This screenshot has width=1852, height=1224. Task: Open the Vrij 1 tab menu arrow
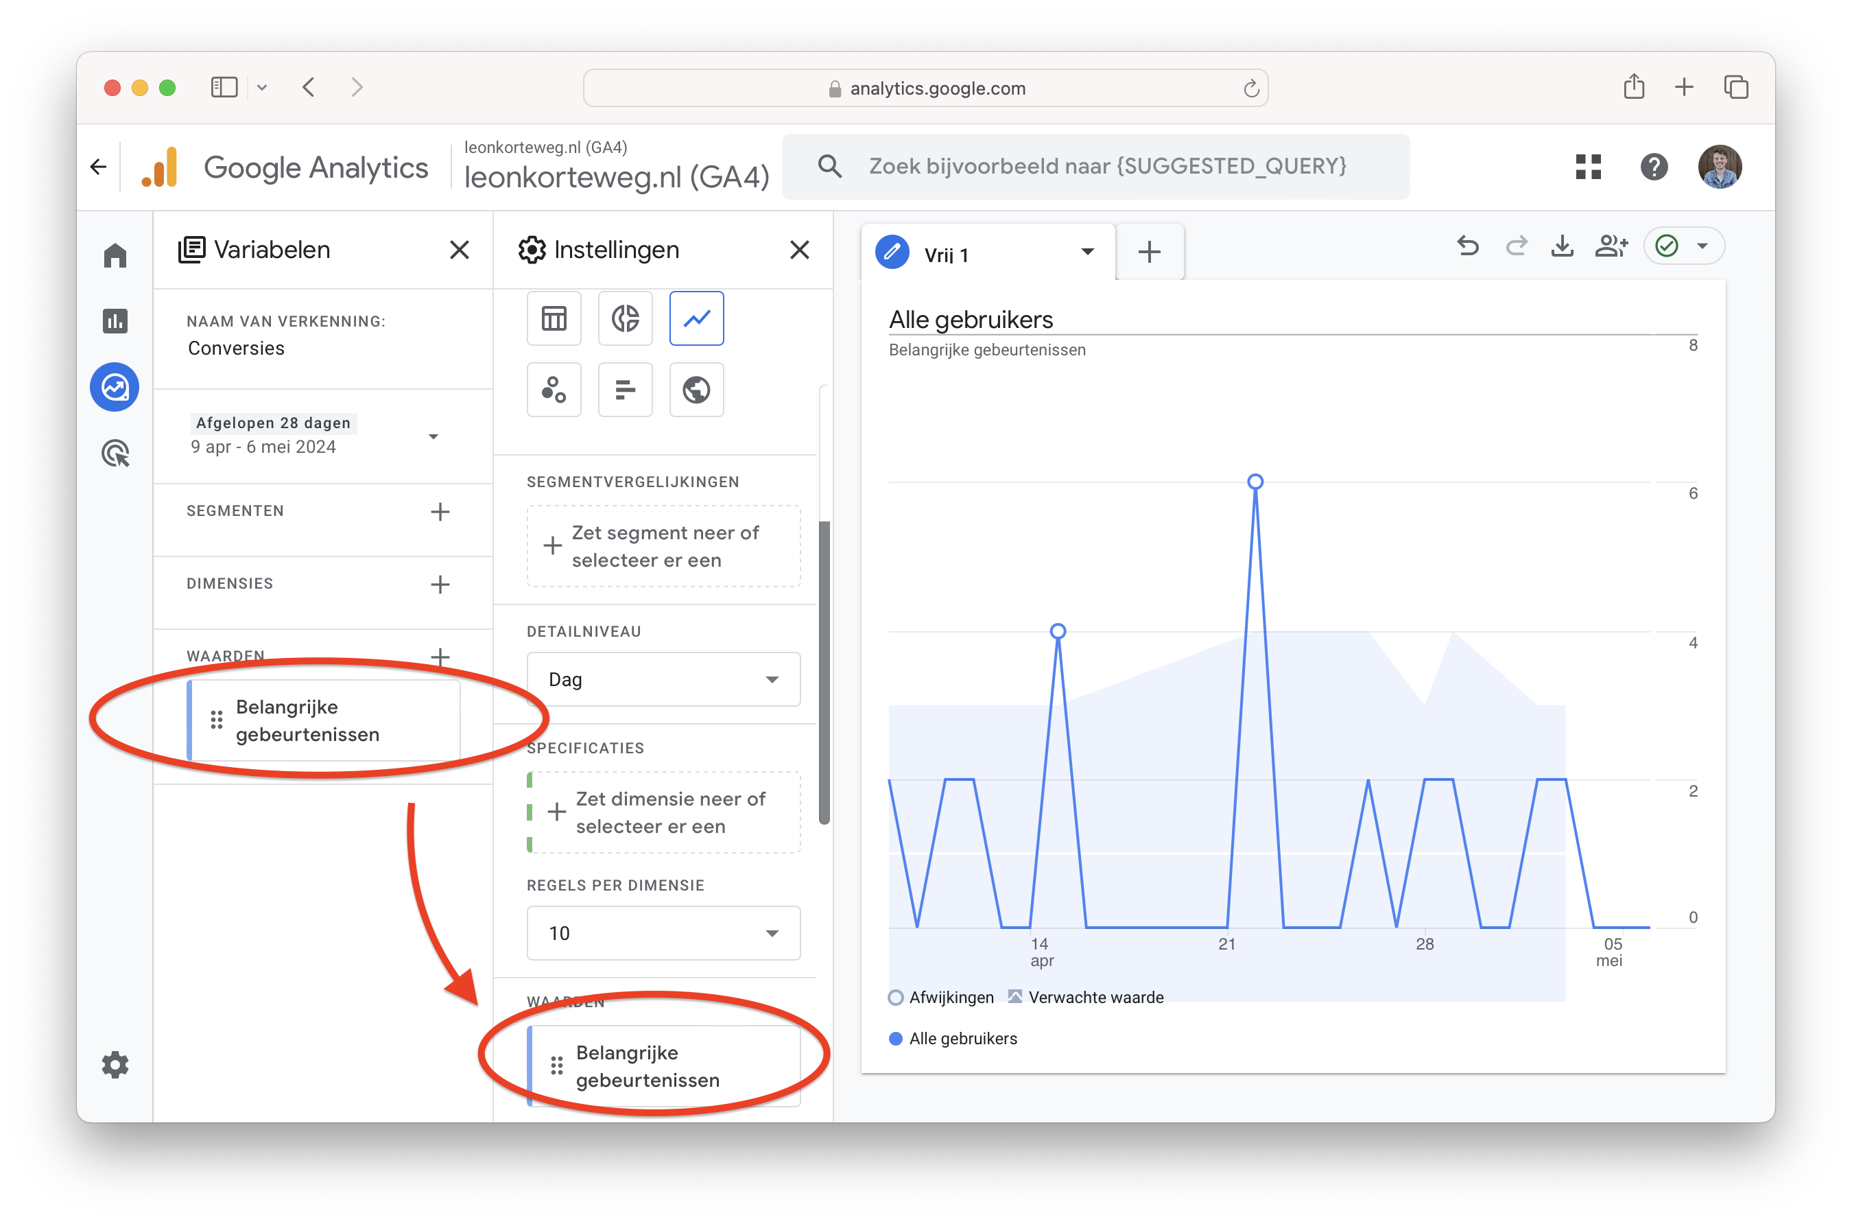coord(1087,252)
